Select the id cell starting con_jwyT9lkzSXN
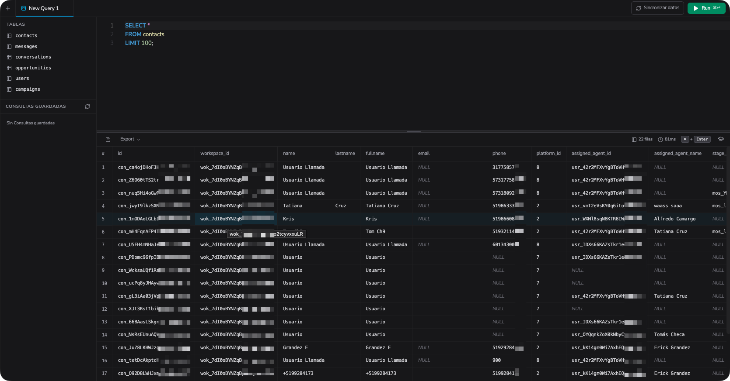The width and height of the screenshot is (730, 381). pos(154,206)
